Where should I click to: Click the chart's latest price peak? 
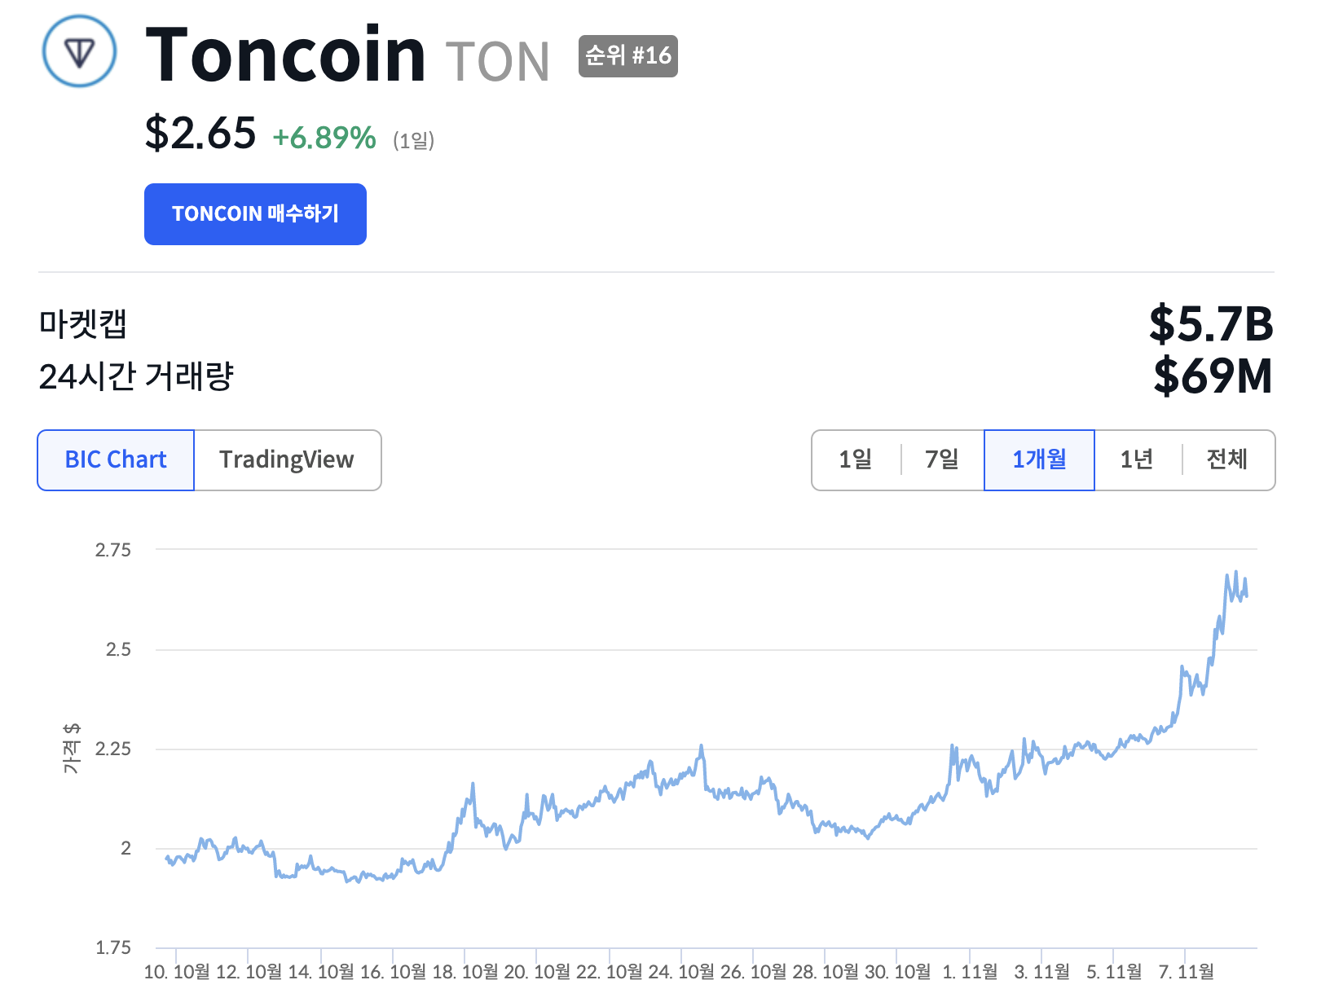click(x=1235, y=573)
